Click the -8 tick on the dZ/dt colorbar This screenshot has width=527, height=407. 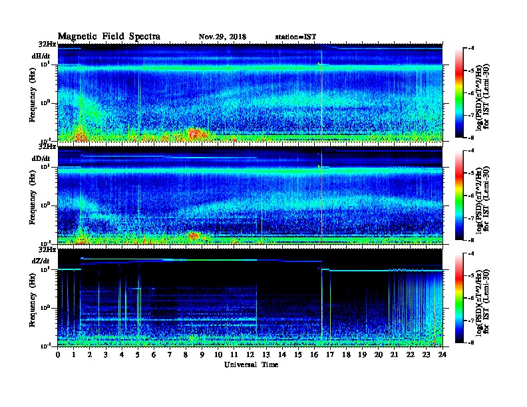tap(472, 342)
